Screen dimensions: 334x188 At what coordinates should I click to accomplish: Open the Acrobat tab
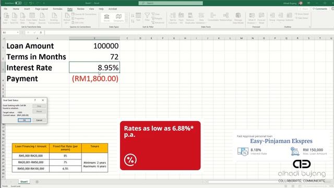click(113, 9)
